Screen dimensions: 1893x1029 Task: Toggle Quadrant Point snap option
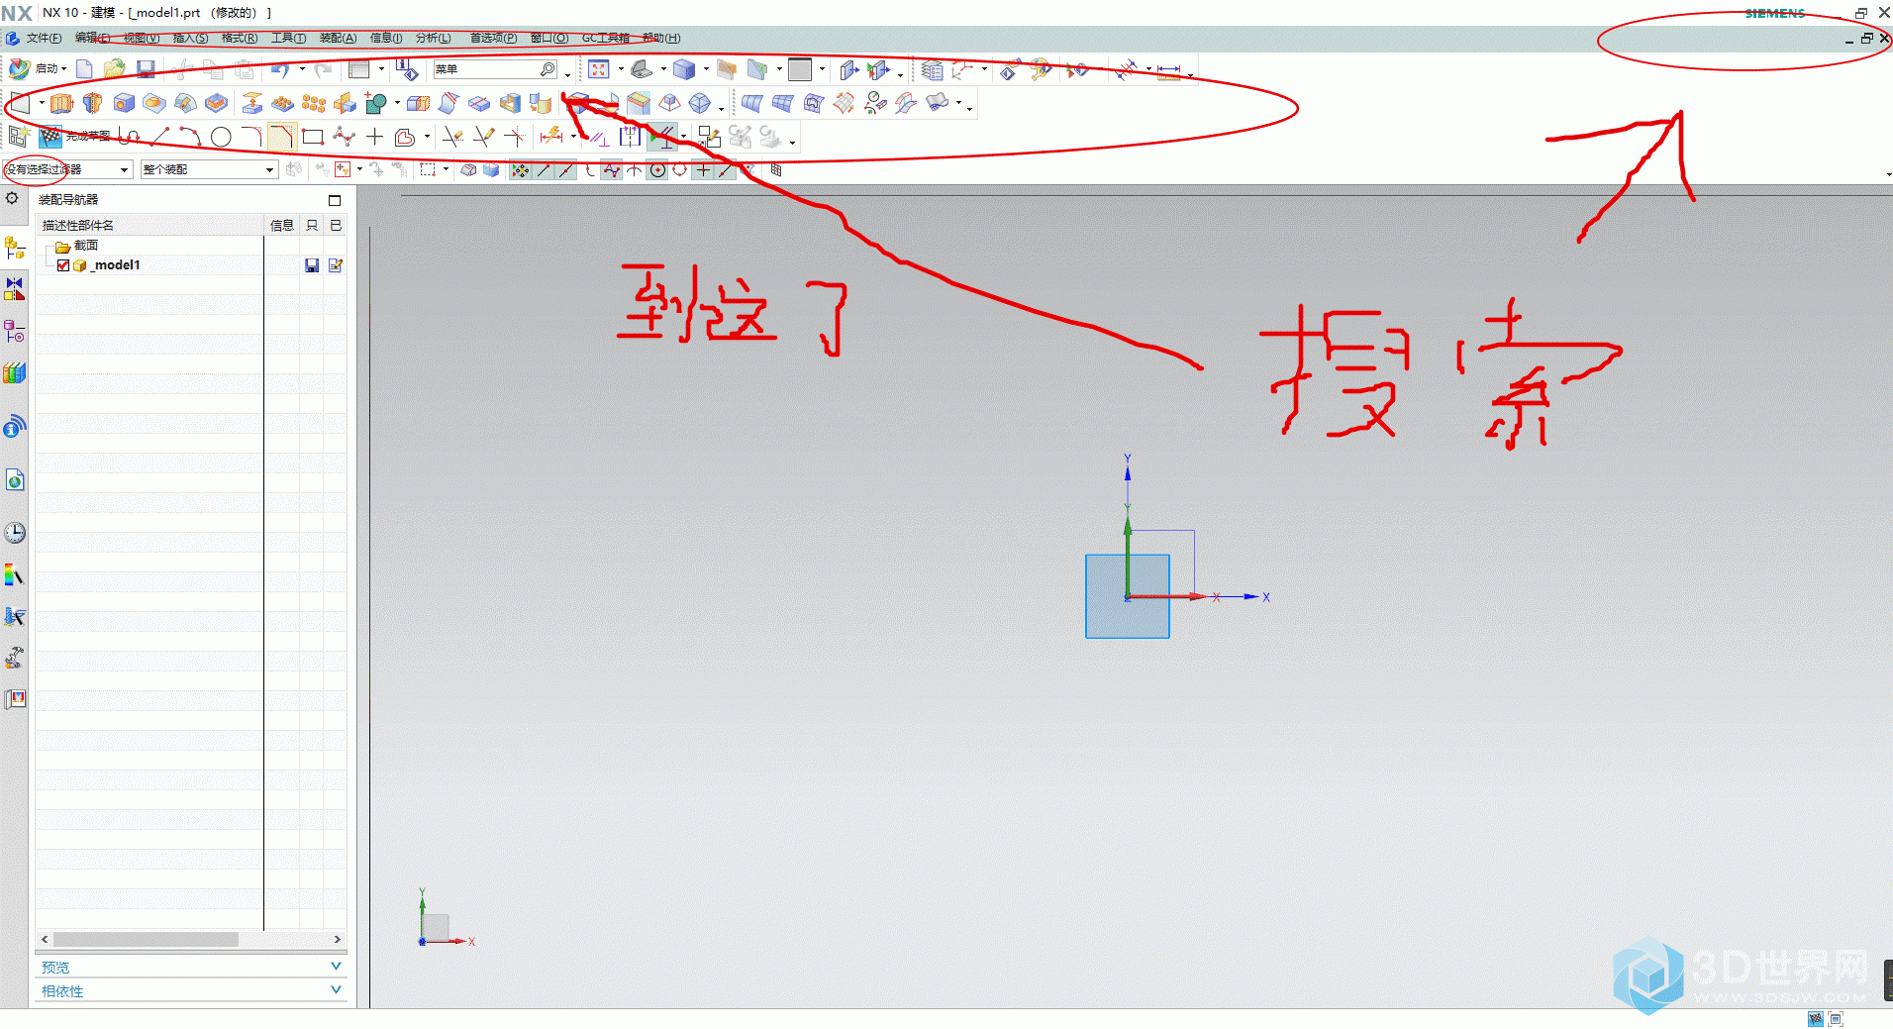(x=679, y=170)
